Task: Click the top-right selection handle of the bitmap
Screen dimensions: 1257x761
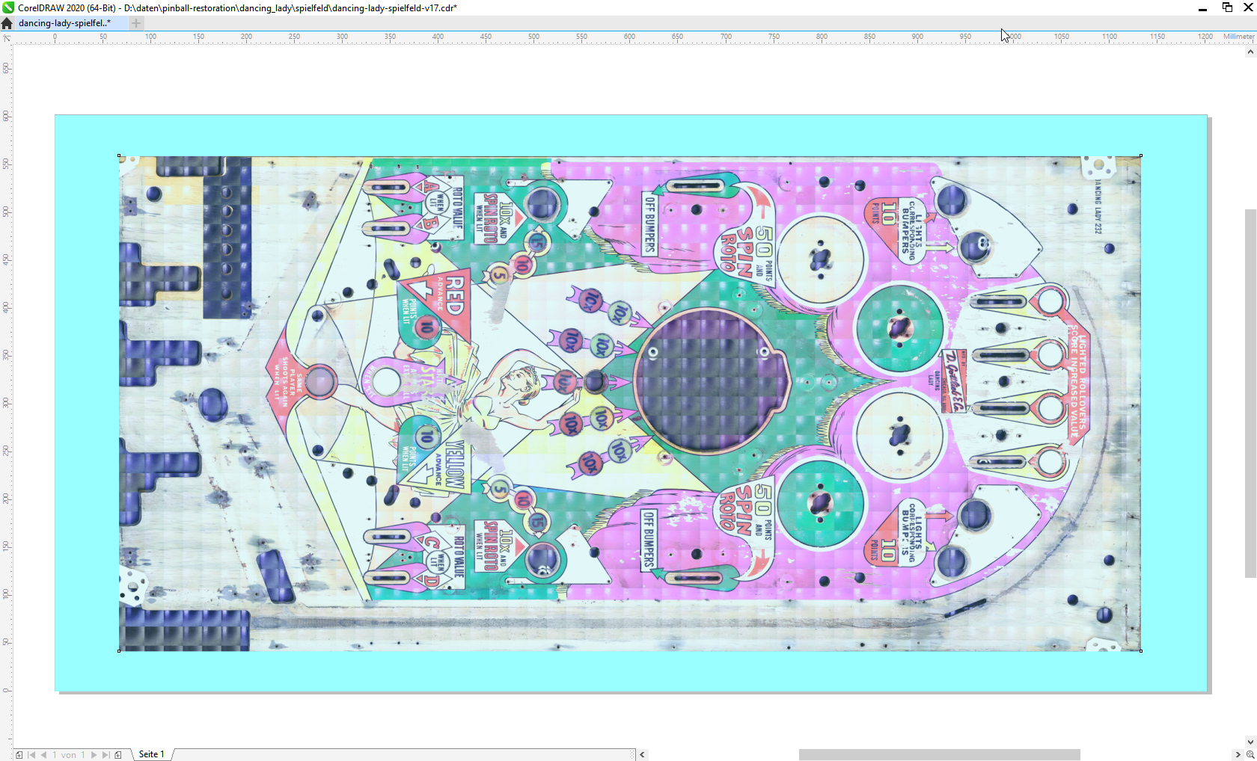Action: pyautogui.click(x=1141, y=156)
